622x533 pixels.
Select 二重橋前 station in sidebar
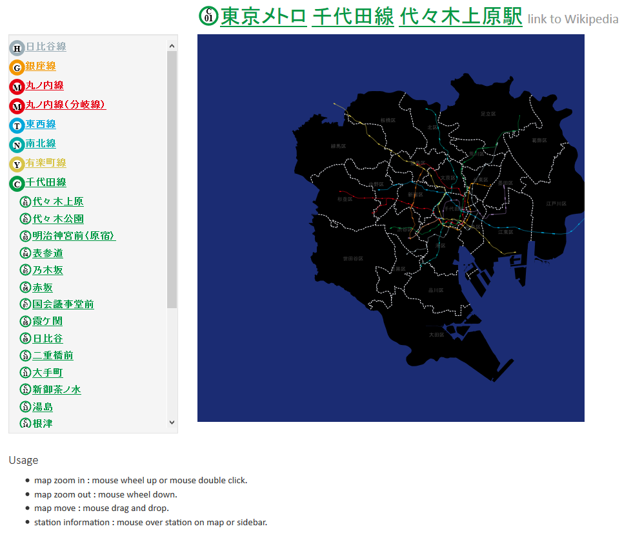[x=53, y=355]
